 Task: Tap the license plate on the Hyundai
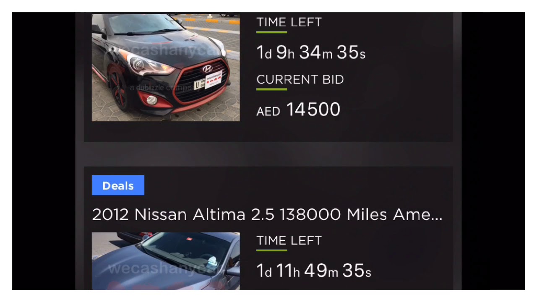tap(208, 83)
